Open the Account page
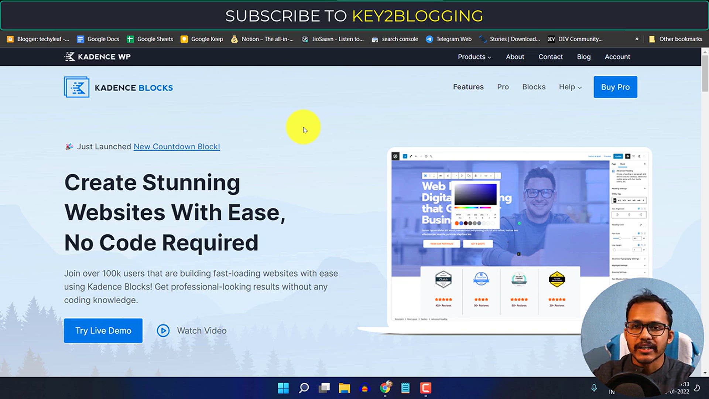Screen dimensions: 709x399 617,57
